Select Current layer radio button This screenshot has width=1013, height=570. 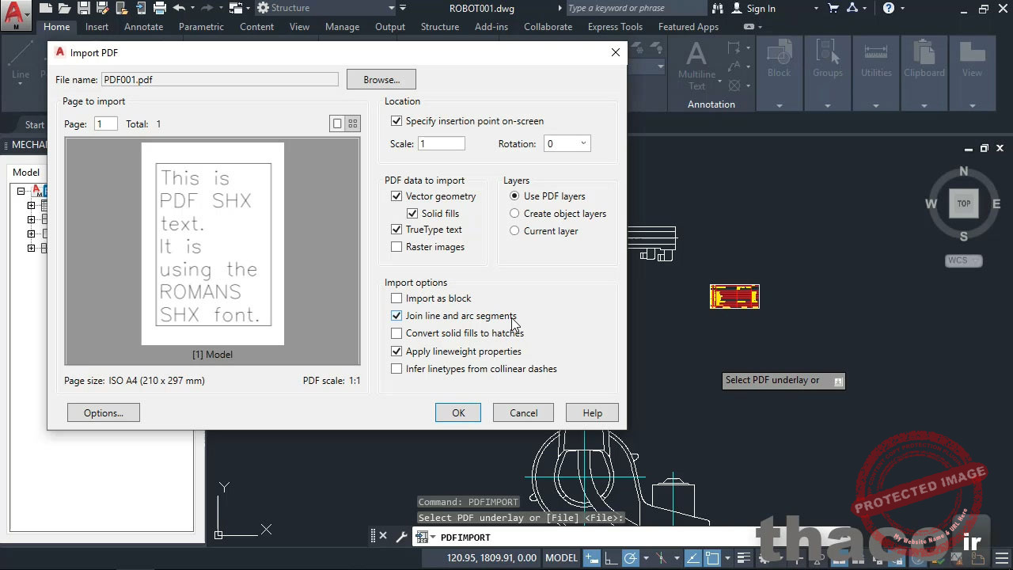(x=514, y=231)
